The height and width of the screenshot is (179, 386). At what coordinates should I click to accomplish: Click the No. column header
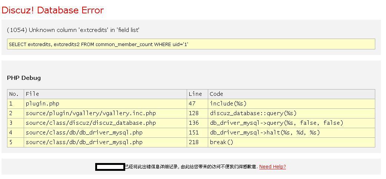pos(16,94)
